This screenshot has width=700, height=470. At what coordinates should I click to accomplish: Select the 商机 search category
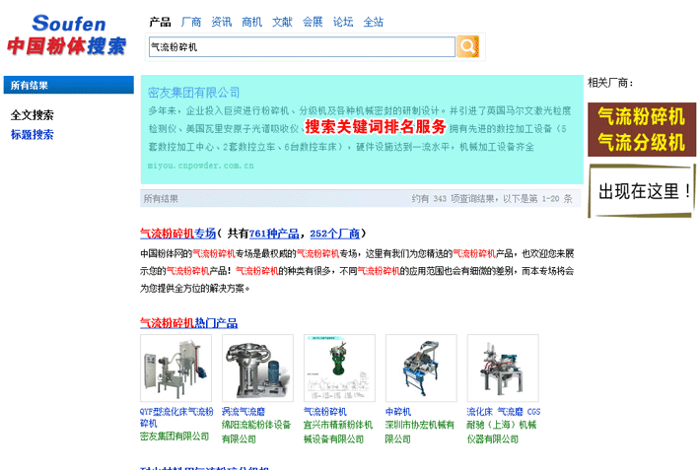pos(251,22)
